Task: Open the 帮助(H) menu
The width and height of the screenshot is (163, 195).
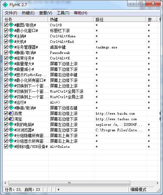Action: pos(81,13)
